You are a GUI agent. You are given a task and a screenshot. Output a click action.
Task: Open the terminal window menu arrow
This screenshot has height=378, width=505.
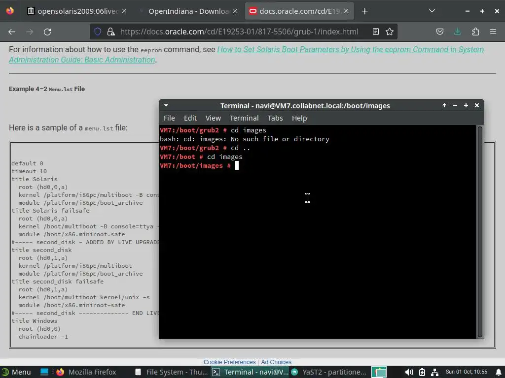pyautogui.click(x=166, y=105)
